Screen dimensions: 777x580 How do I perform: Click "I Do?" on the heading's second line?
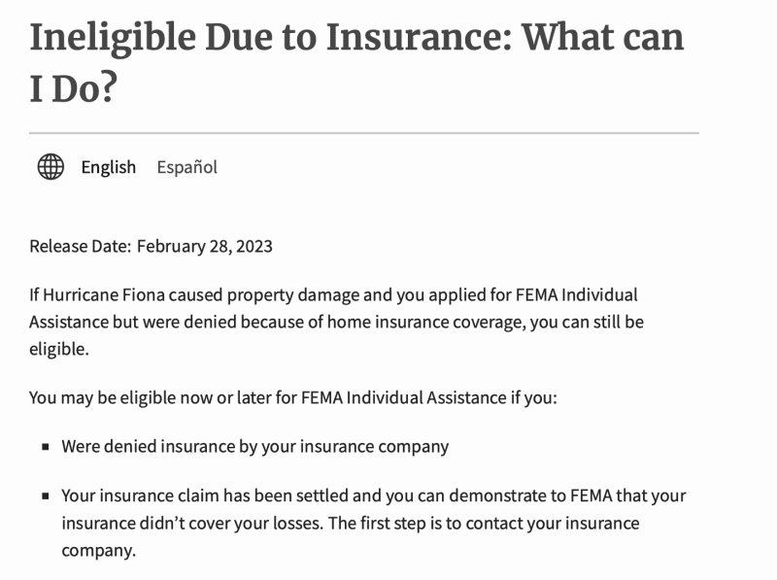coord(73,88)
